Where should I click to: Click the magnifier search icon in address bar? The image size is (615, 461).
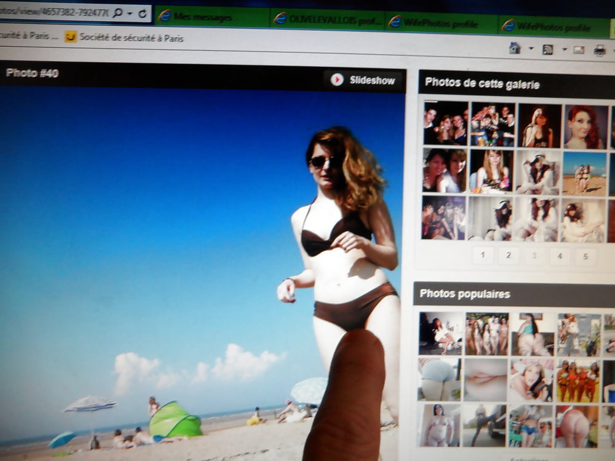pyautogui.click(x=117, y=13)
